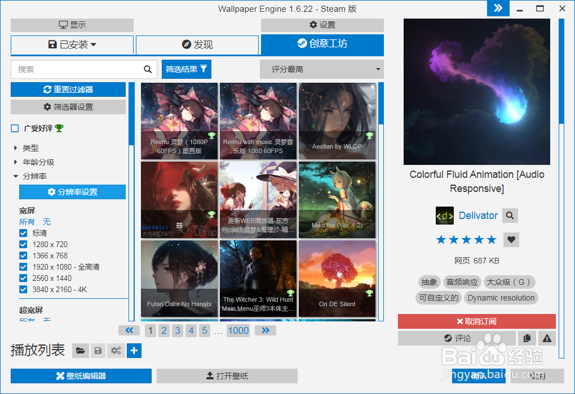Click 音频响应 tag

point(462,282)
